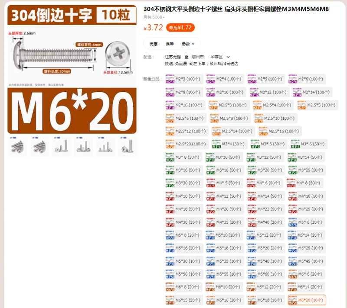Click the M3*4 green swatch icon

coord(216,144)
